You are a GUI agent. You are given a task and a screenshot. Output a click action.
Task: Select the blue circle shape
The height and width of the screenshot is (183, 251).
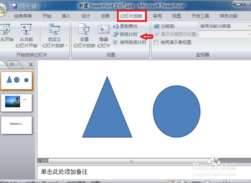[x=177, y=112]
